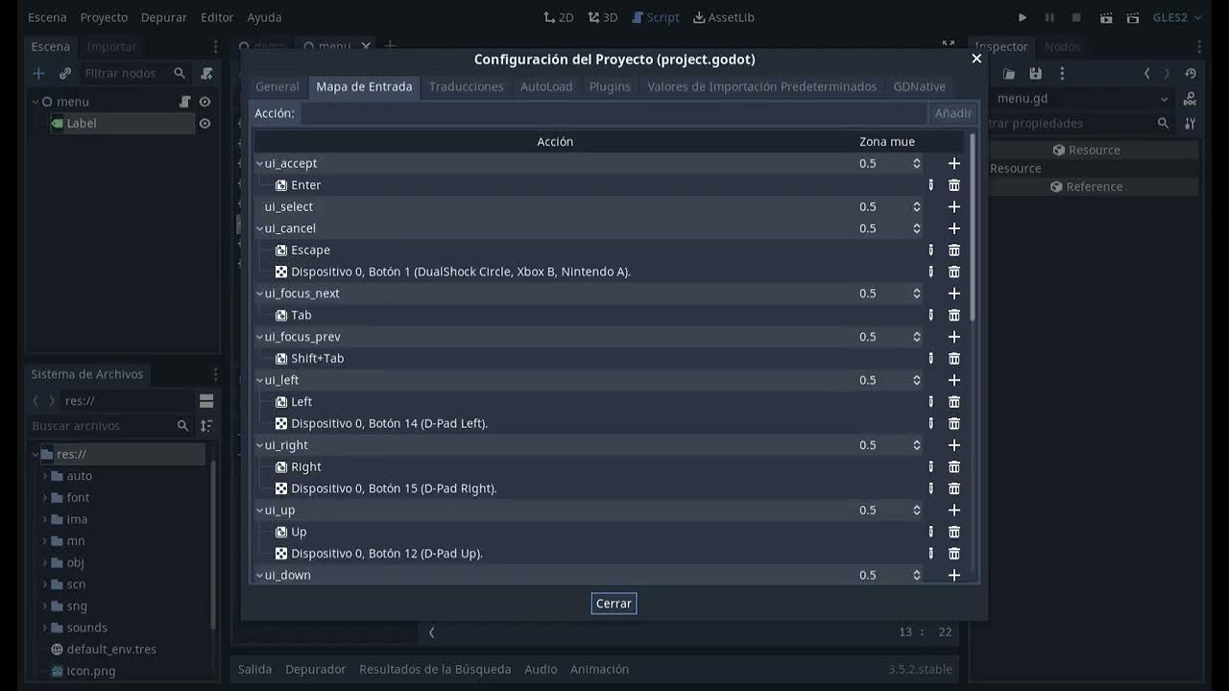Screen dimensions: 1229x691
Task: Toggle file system split view mode
Action: point(206,400)
